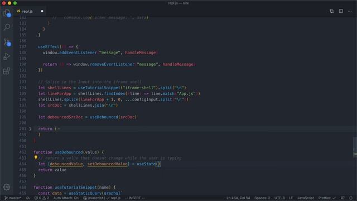Click useStaticQuery on line 469

pos(85,193)
